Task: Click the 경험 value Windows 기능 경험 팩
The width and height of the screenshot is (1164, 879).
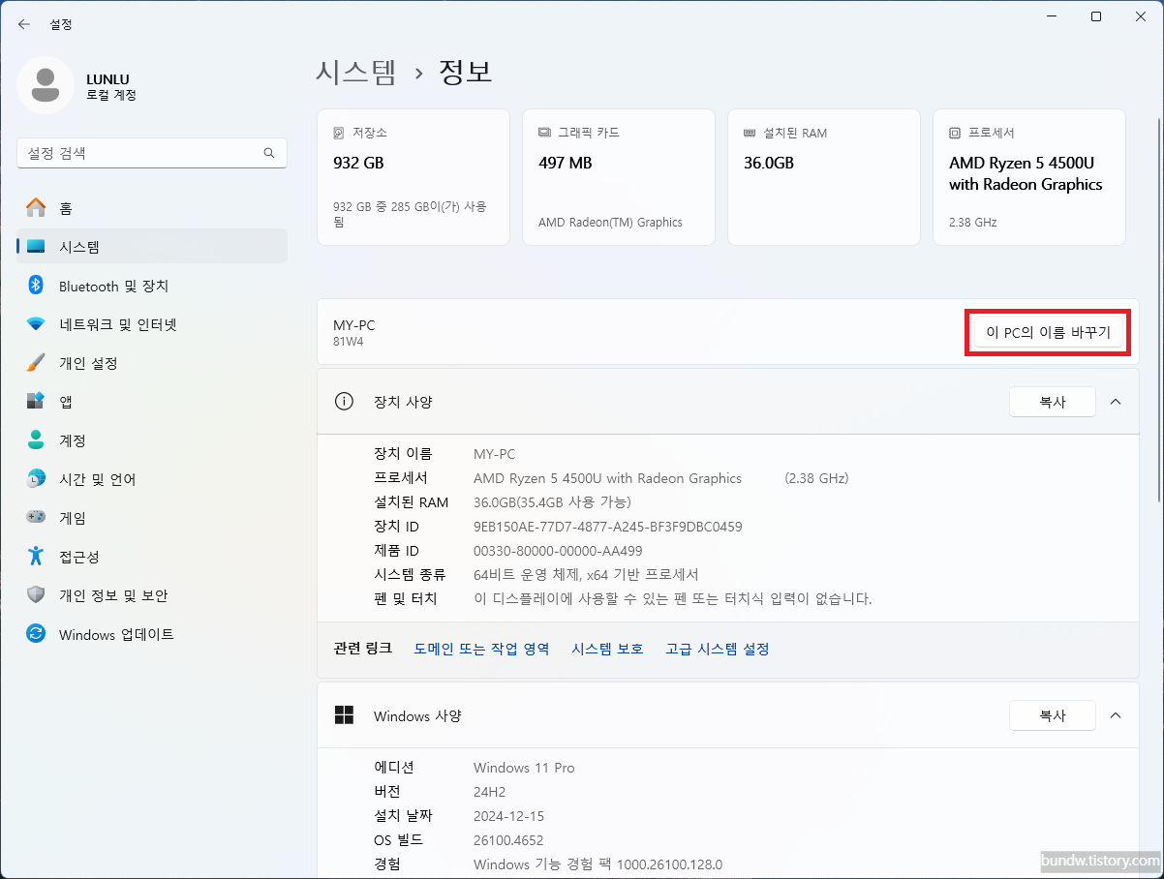Action: [597, 864]
